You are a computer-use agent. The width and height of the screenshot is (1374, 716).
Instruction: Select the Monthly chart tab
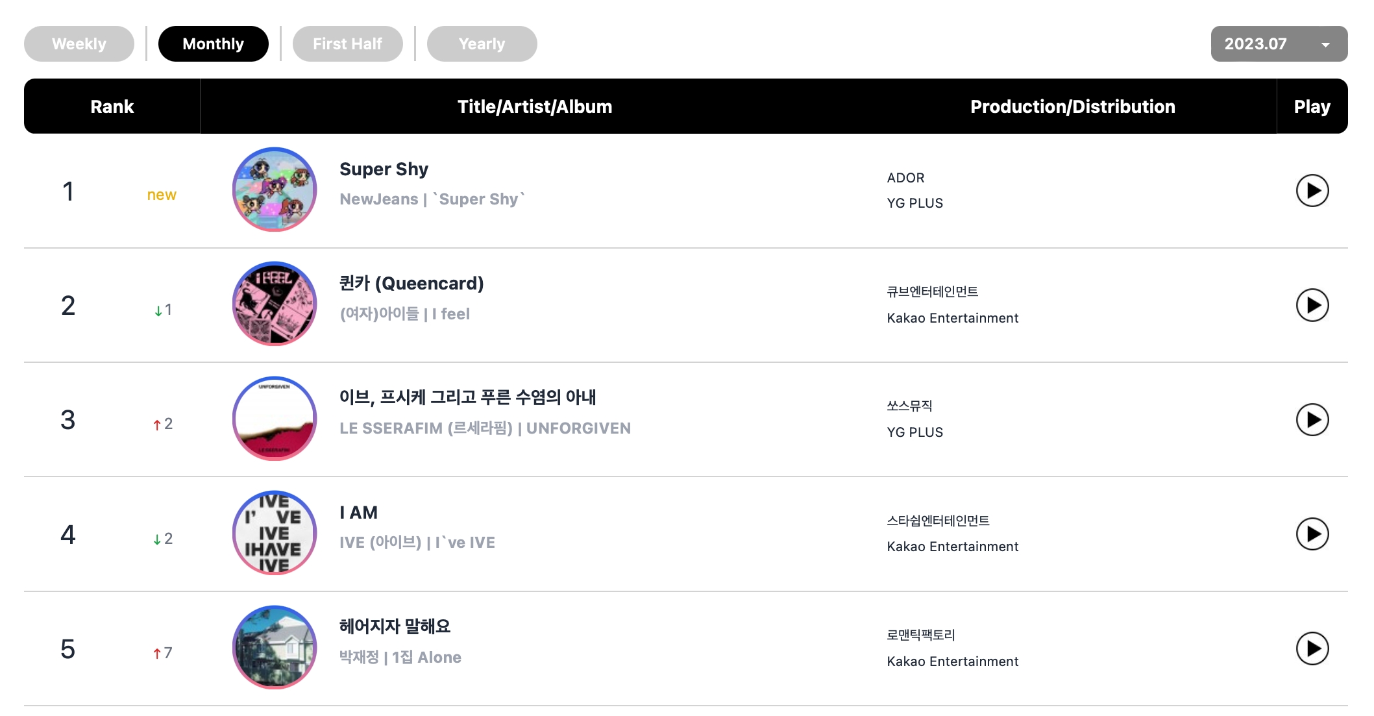pos(213,44)
